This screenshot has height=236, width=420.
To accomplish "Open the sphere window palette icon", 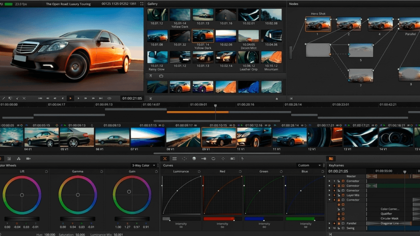I will click(x=194, y=159).
